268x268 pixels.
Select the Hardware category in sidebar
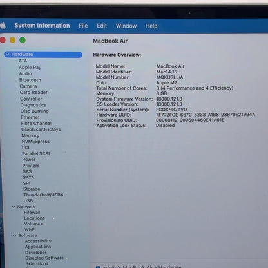(x=43, y=55)
